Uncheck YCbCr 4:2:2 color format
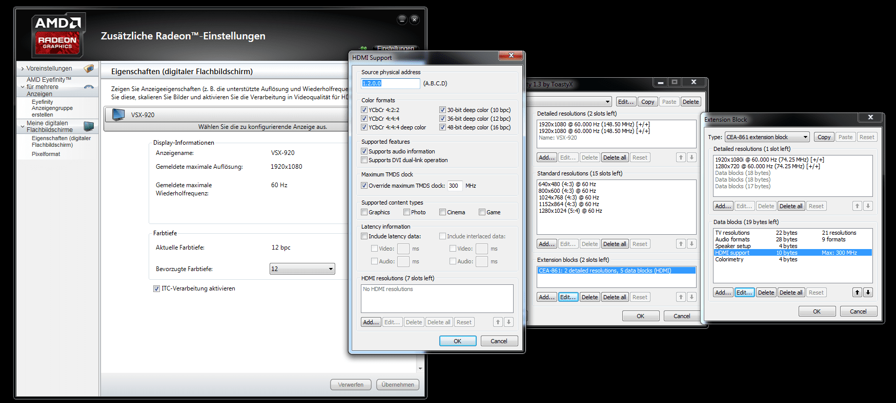Image resolution: width=896 pixels, height=403 pixels. 364,110
